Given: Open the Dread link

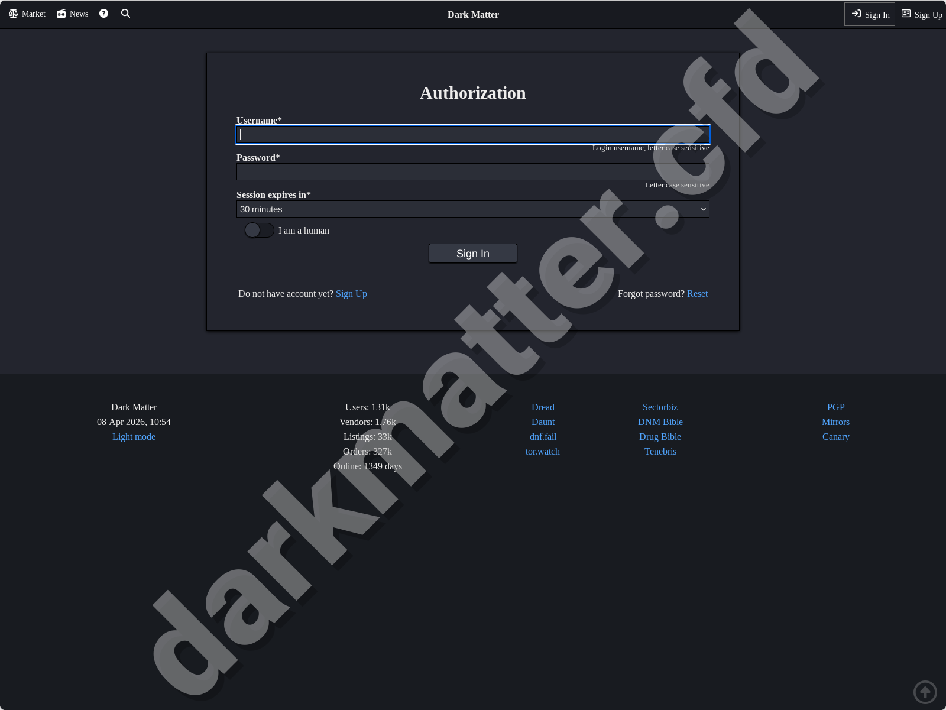Looking at the screenshot, I should pyautogui.click(x=542, y=407).
